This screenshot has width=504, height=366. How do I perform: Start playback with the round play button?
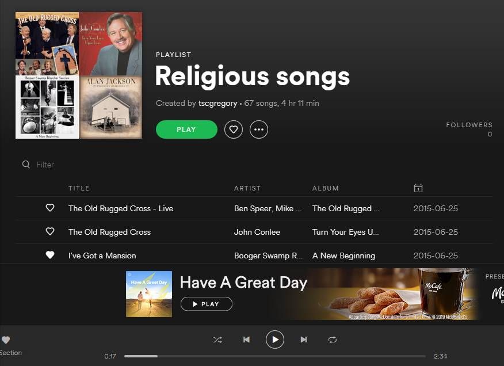click(275, 340)
